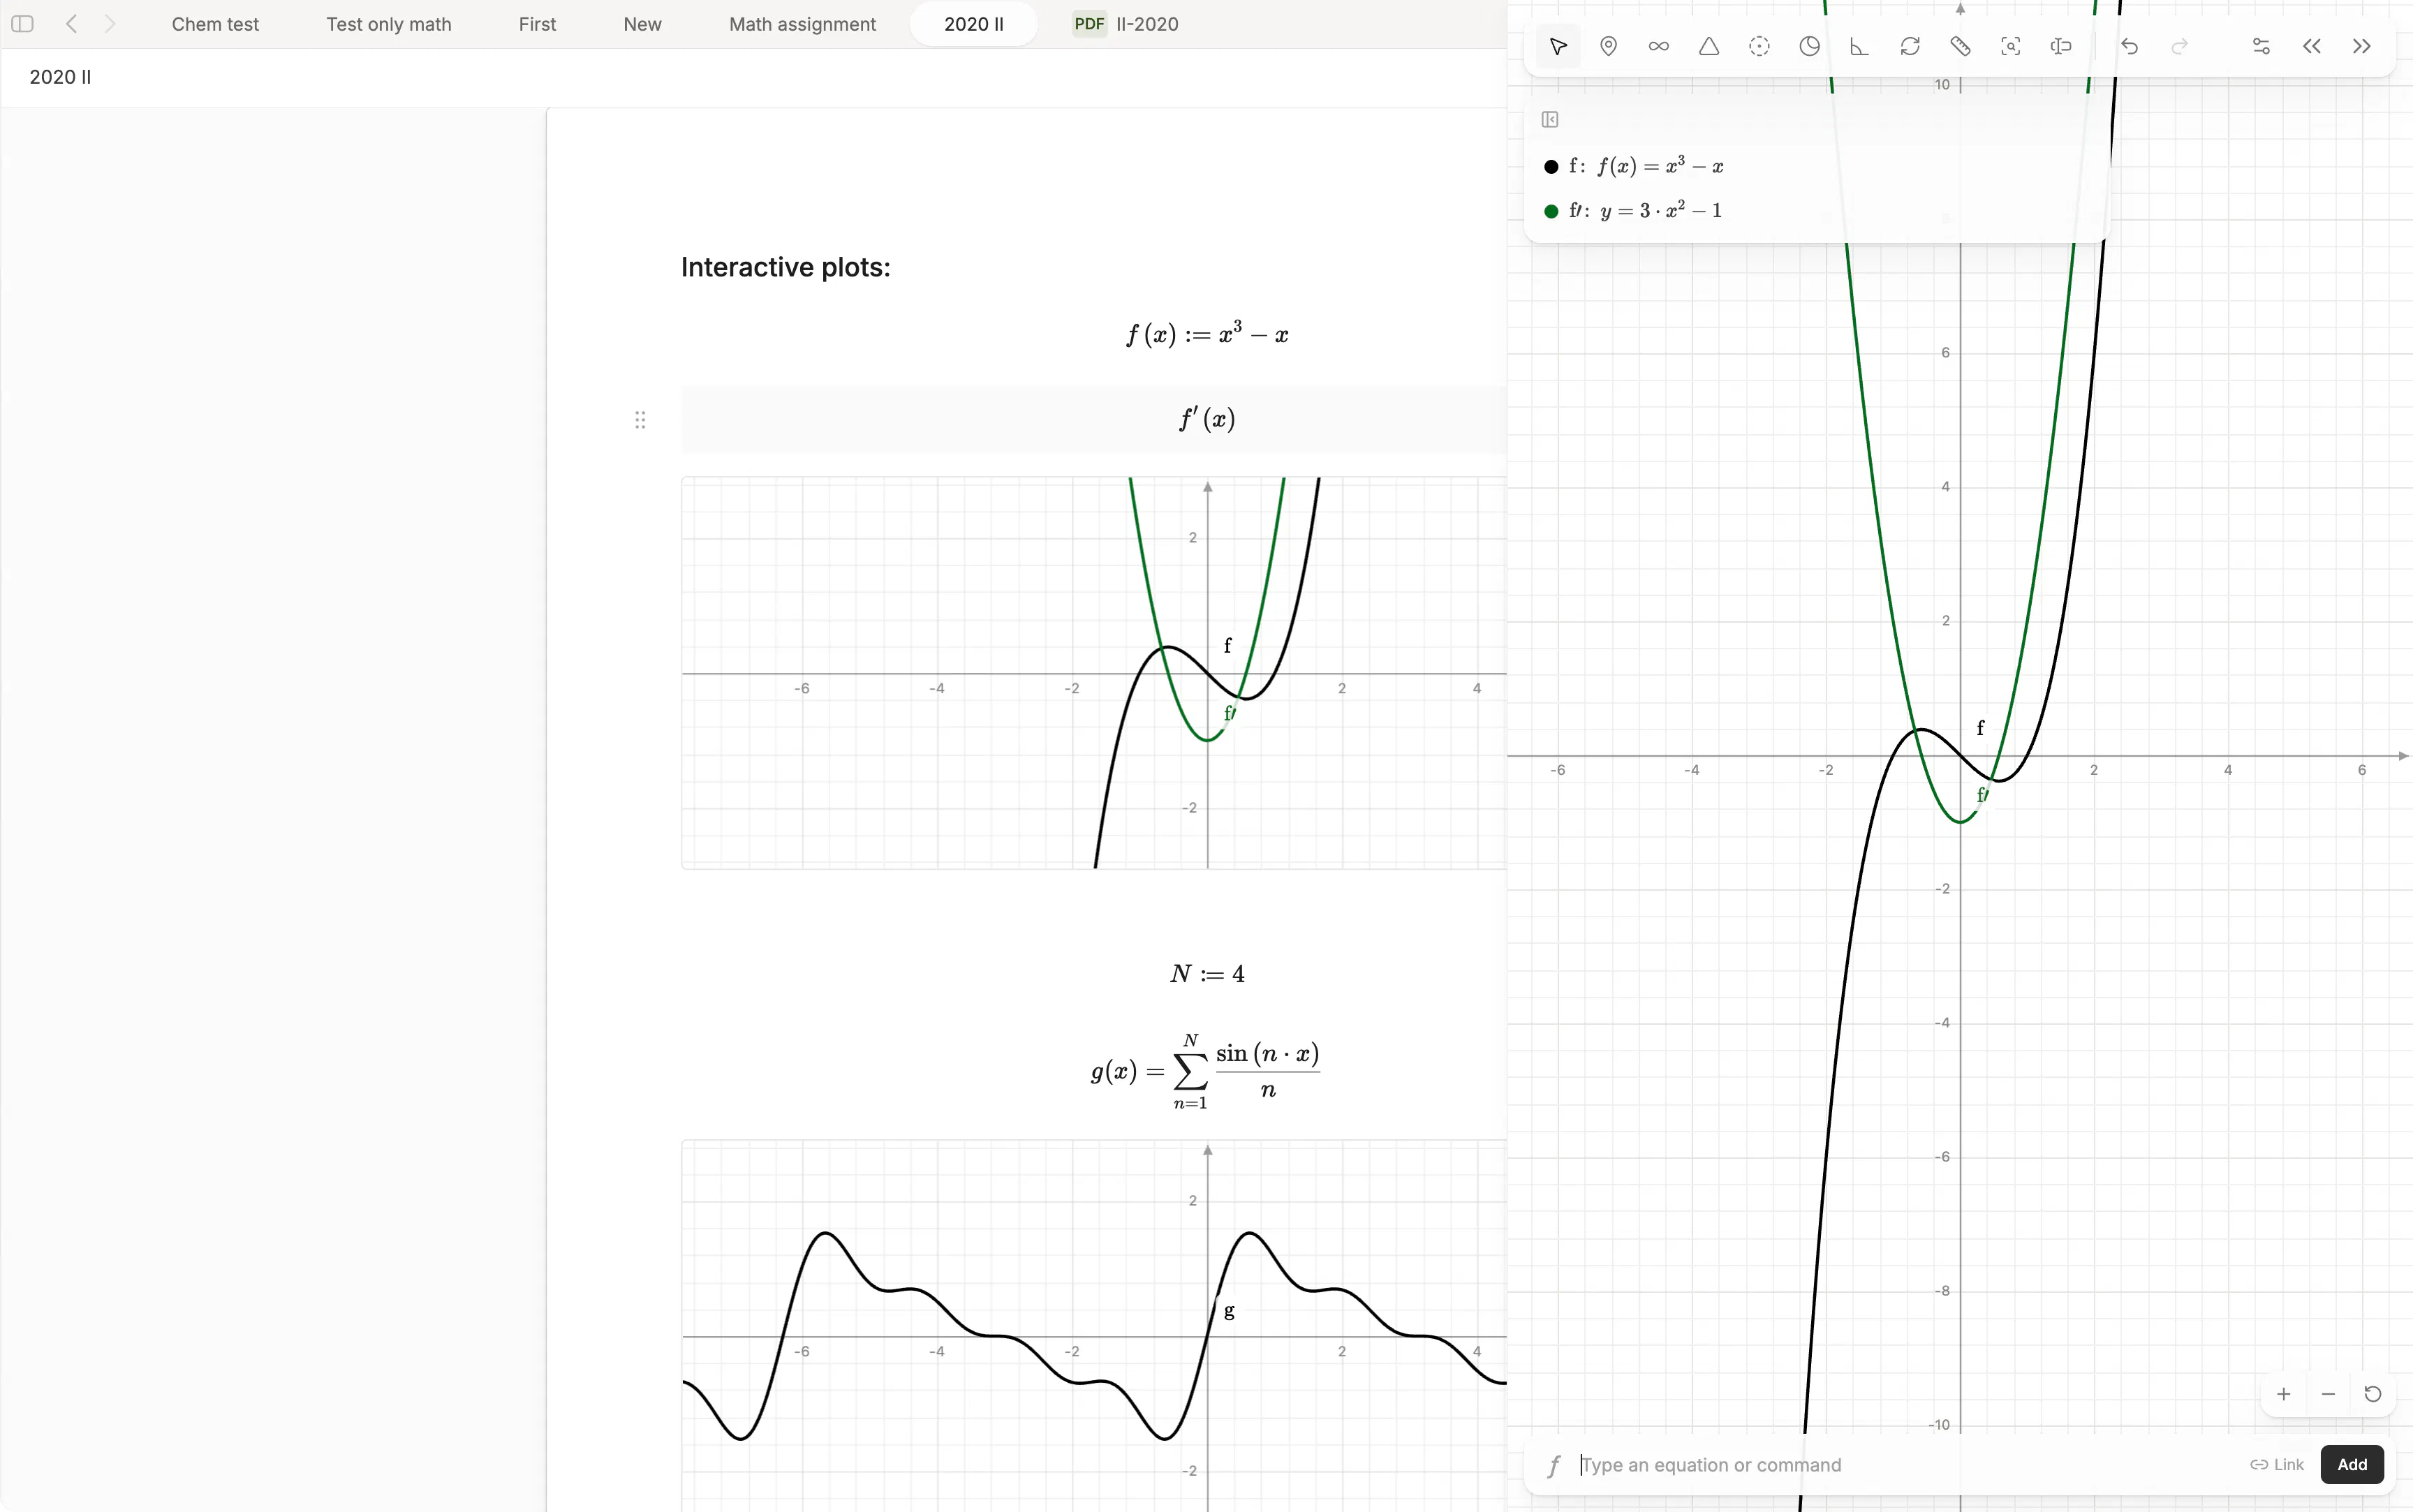2413x1512 pixels.
Task: Click the 2020 II document title
Action: coord(60,77)
